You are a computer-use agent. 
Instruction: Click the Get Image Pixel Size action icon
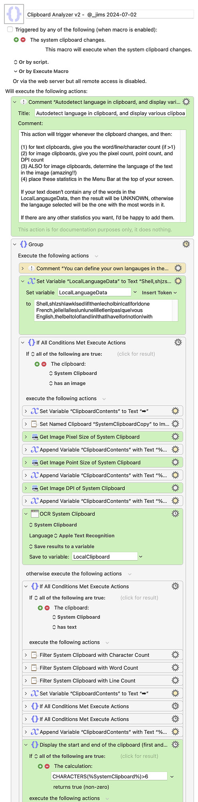click(x=34, y=437)
